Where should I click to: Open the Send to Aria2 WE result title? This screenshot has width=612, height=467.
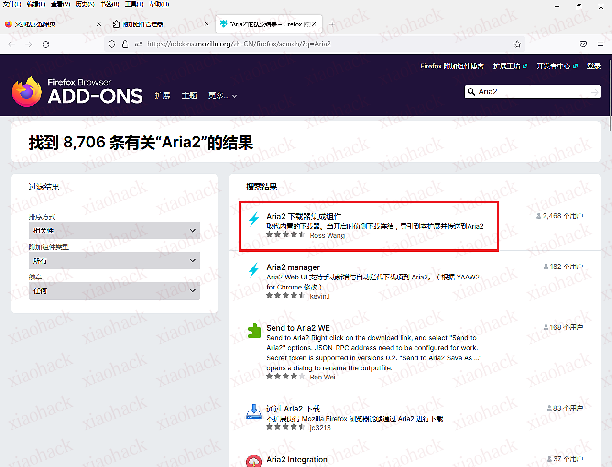coord(298,328)
